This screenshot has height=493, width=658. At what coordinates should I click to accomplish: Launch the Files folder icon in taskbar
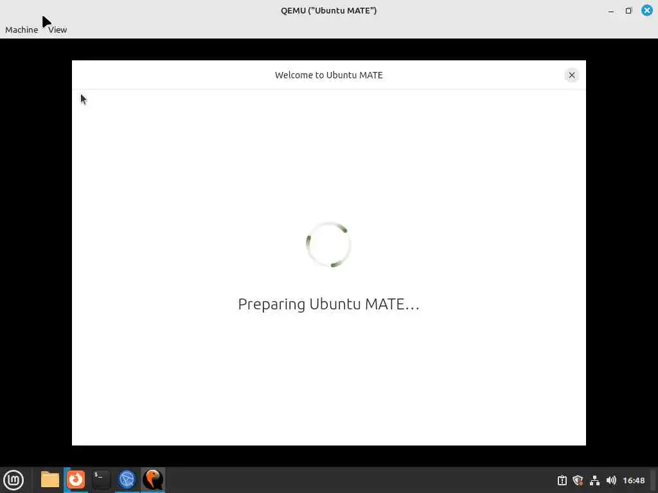coord(50,480)
